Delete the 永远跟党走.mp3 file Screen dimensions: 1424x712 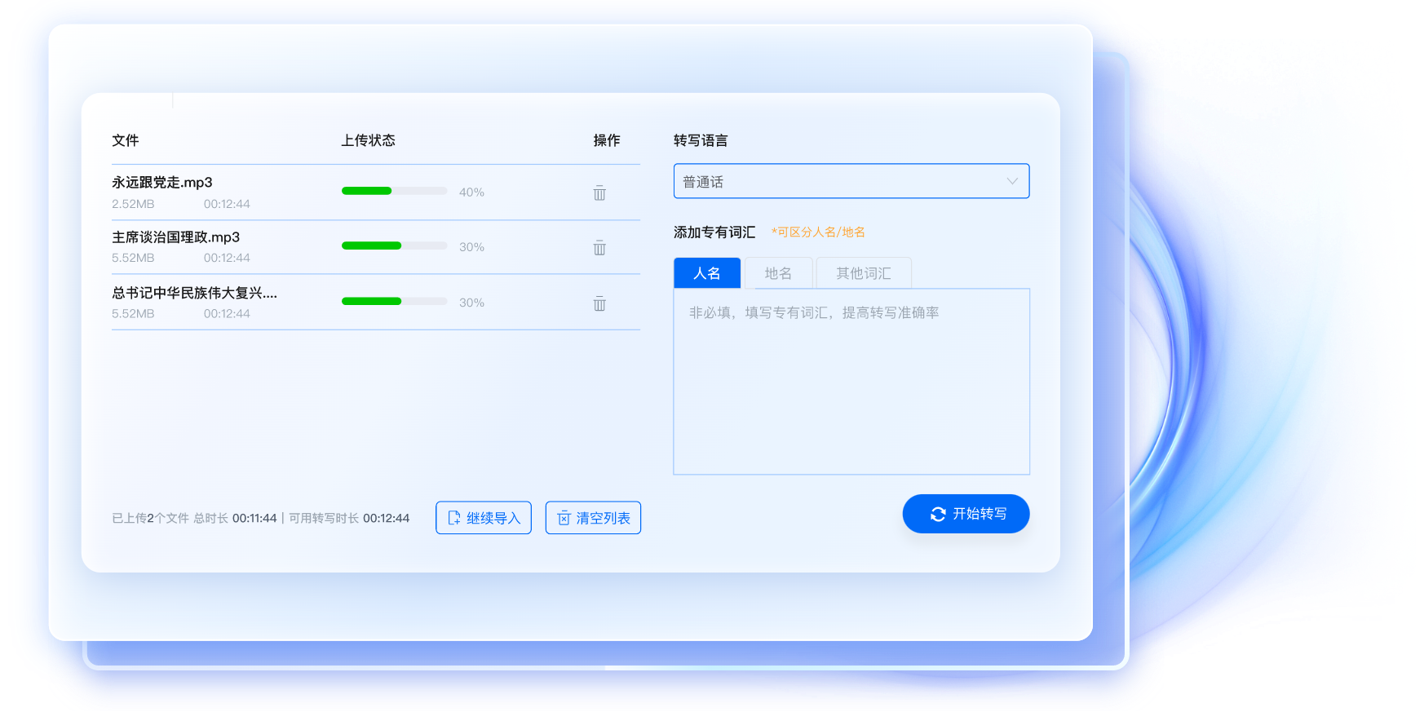599,192
